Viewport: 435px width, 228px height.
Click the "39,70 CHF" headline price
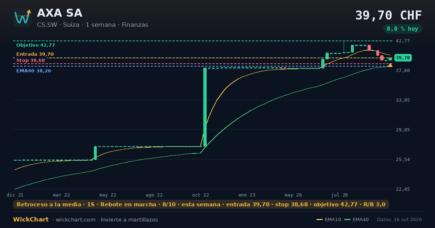(389, 15)
